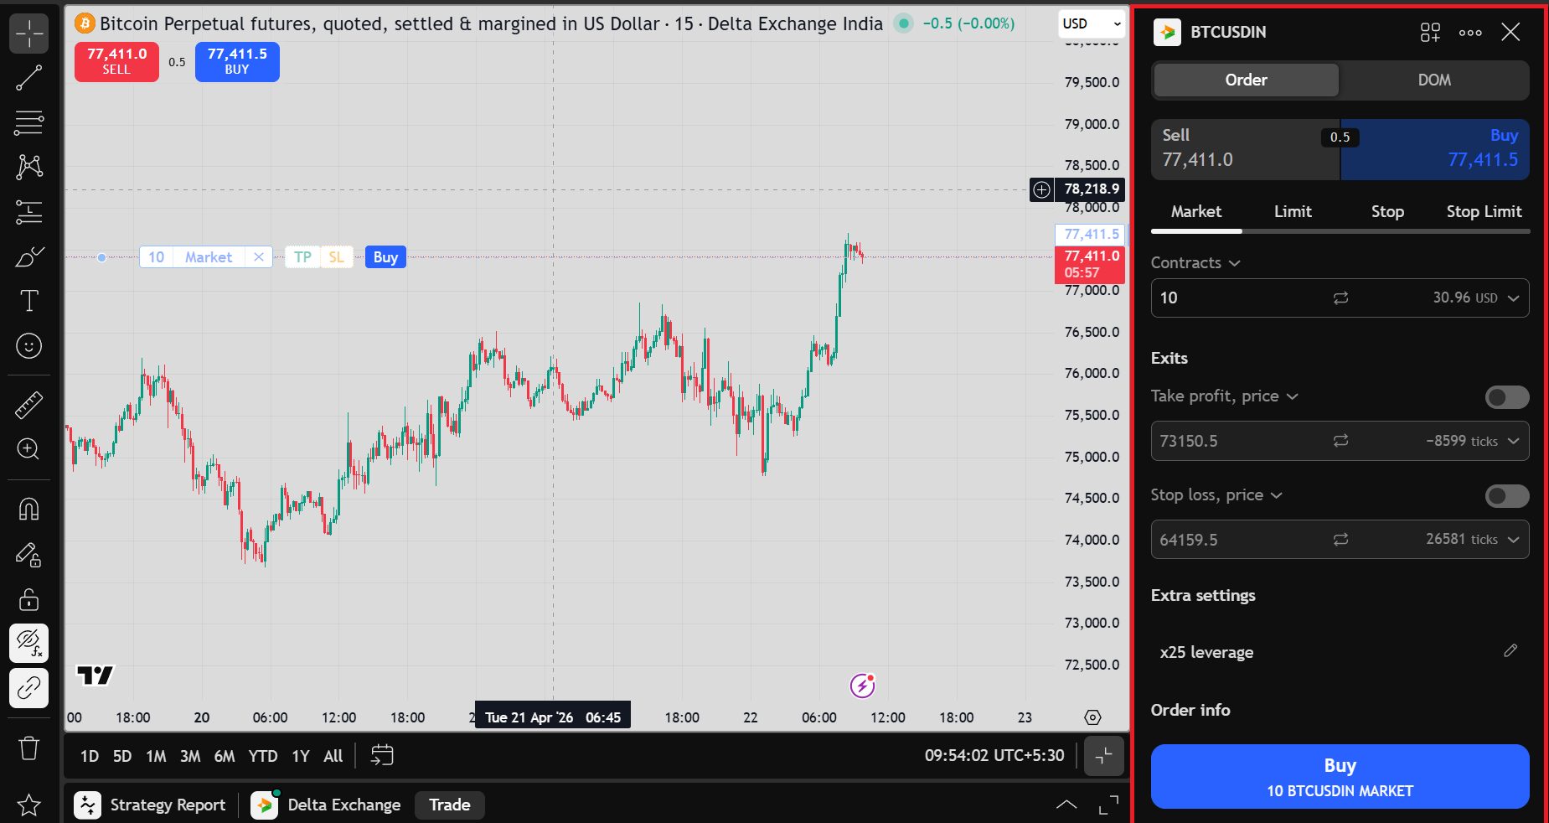Click Buy on the chart order line
This screenshot has height=823, width=1549.
coord(385,257)
